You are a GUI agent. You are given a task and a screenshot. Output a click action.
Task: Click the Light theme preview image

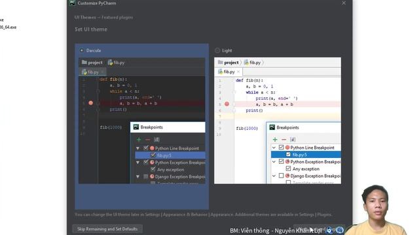click(x=278, y=120)
